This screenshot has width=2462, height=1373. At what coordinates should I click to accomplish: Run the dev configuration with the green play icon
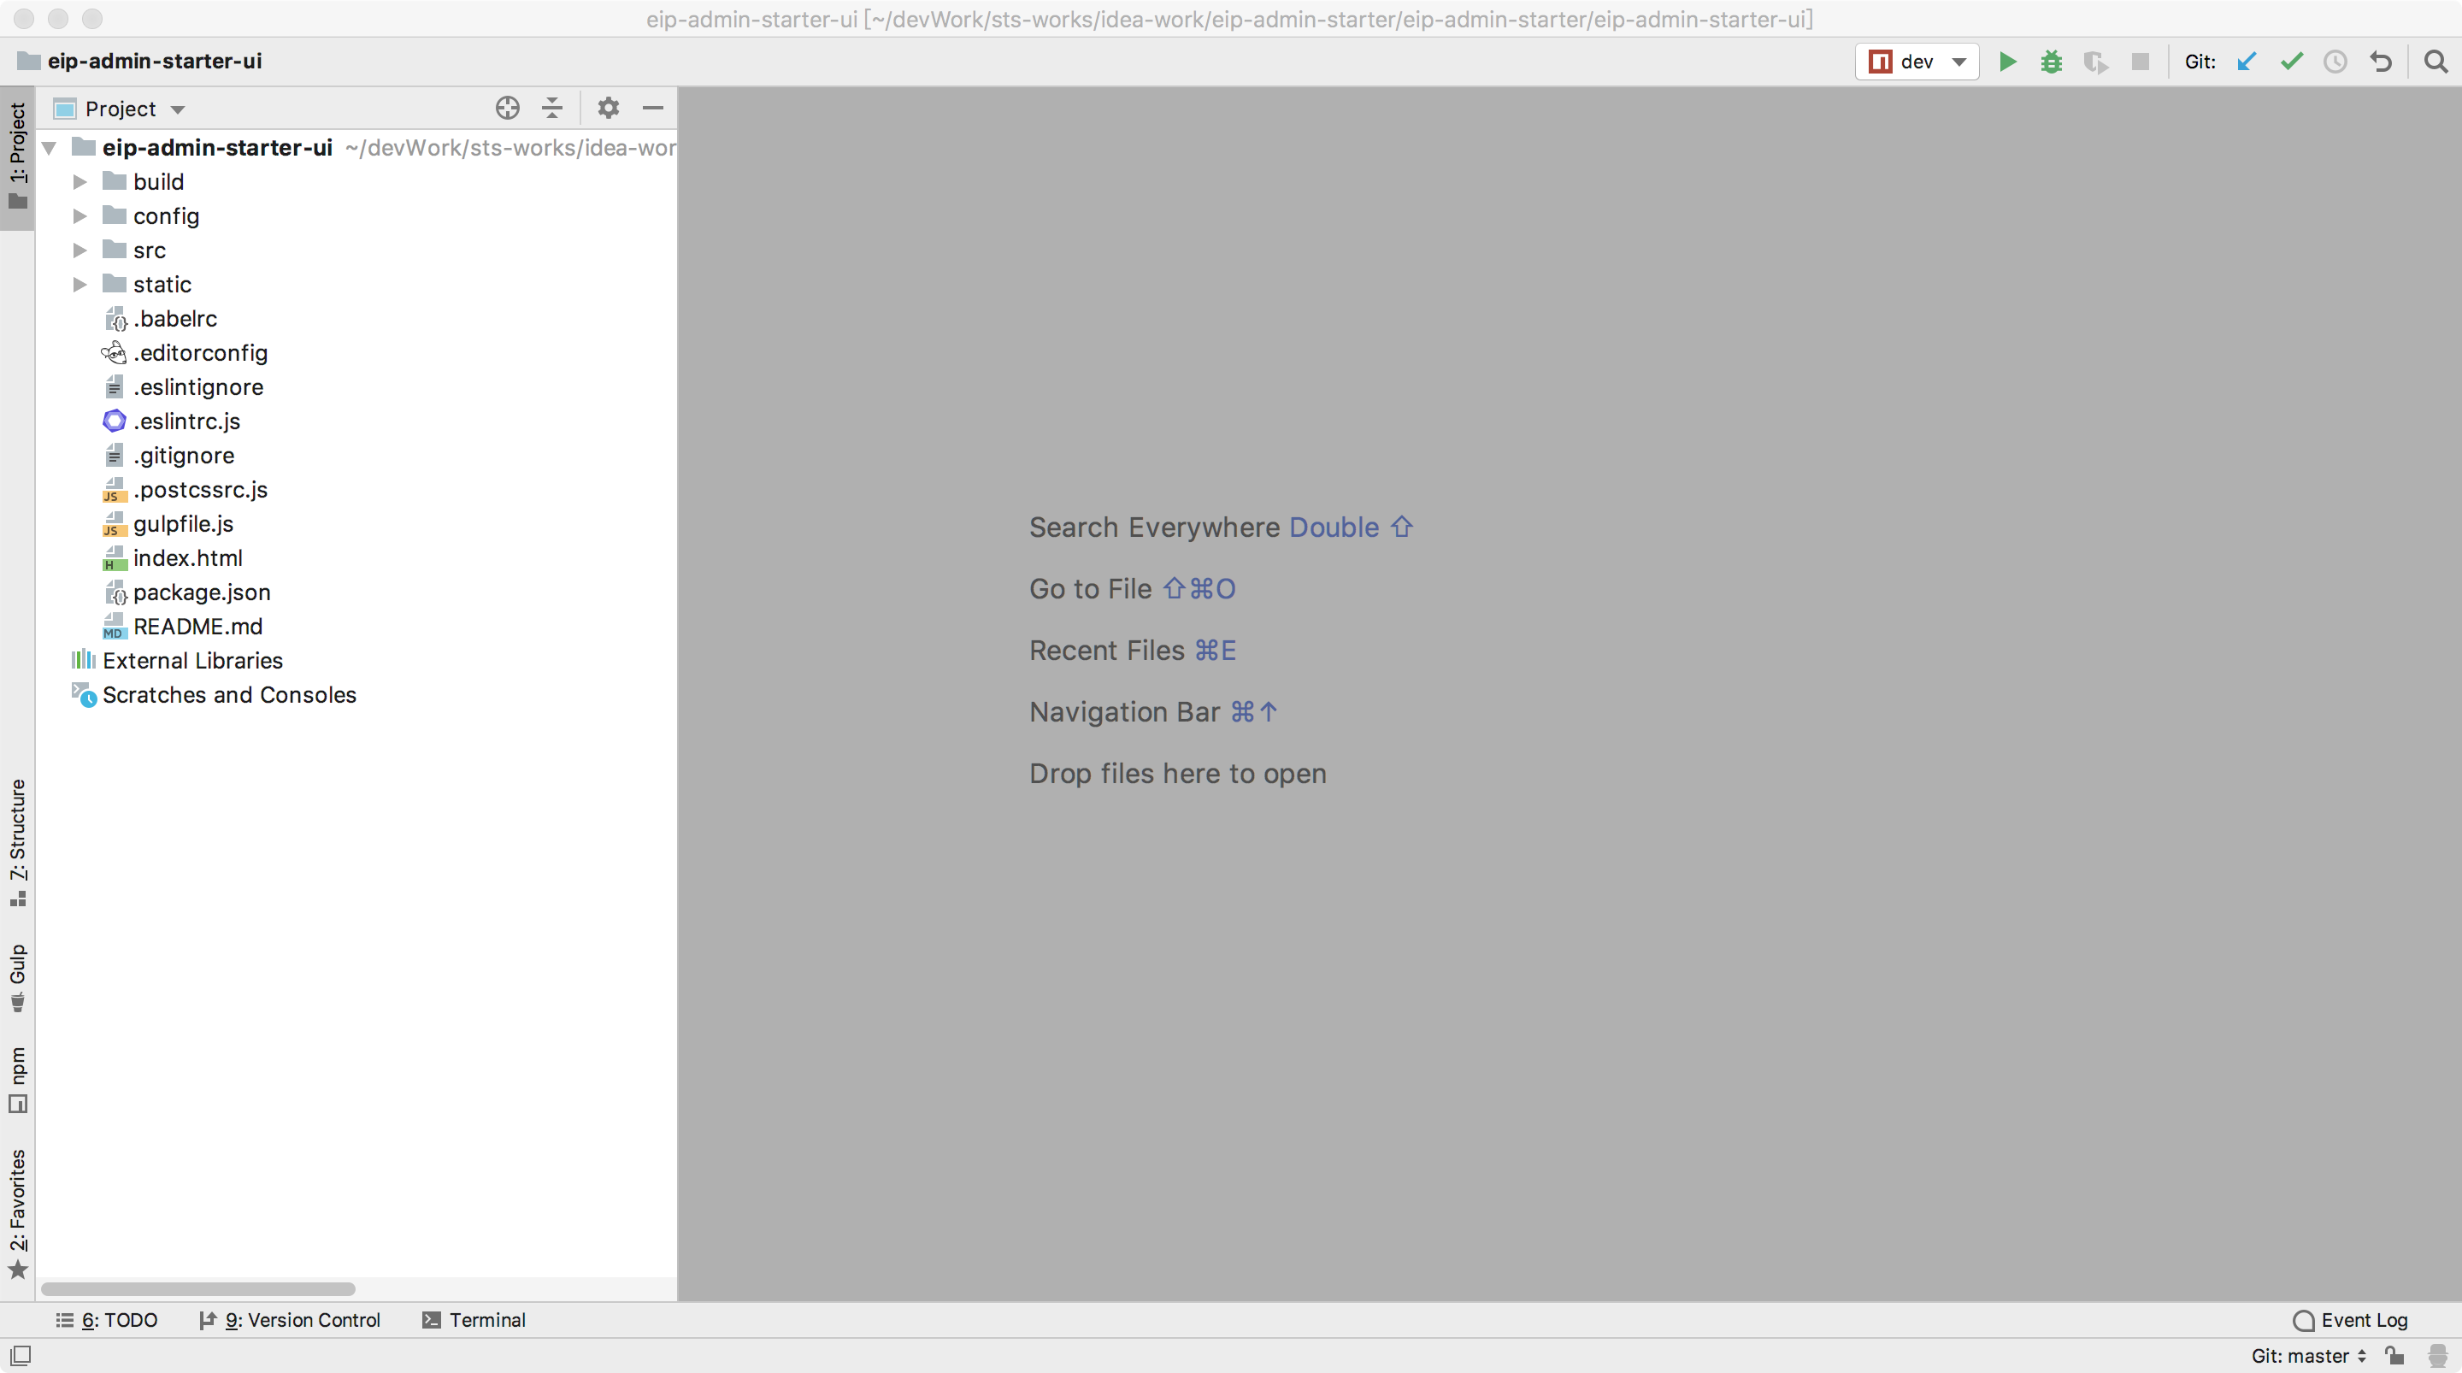(2007, 62)
